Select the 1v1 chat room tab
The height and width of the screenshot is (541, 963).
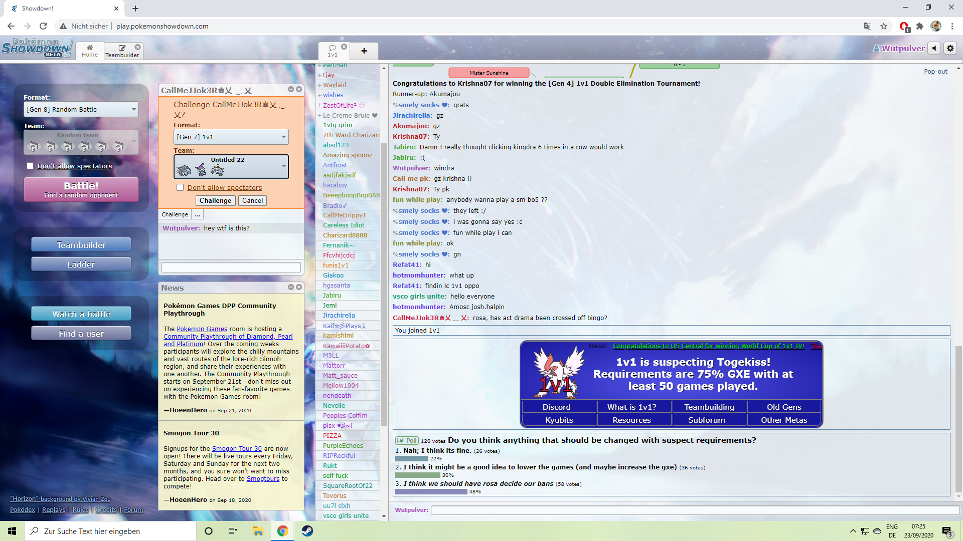coord(333,51)
